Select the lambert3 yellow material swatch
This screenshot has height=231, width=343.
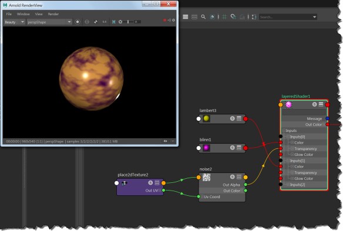point(206,118)
